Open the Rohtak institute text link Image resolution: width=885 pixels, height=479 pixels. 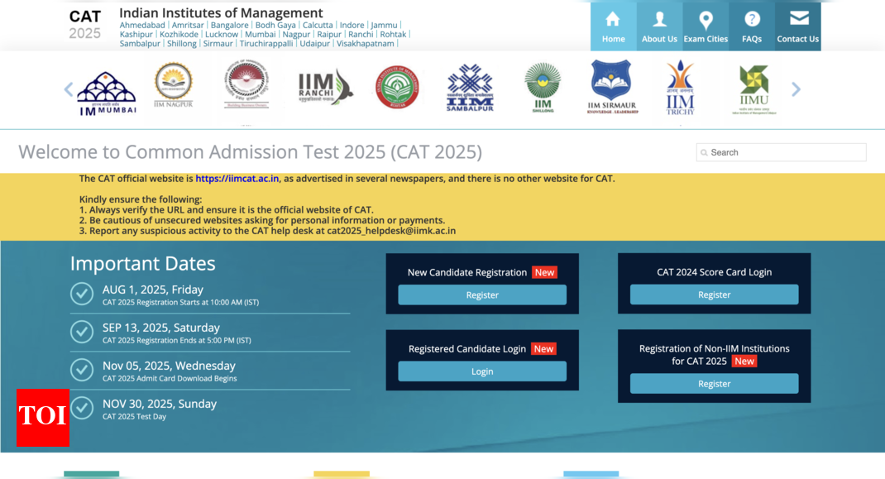pos(393,34)
